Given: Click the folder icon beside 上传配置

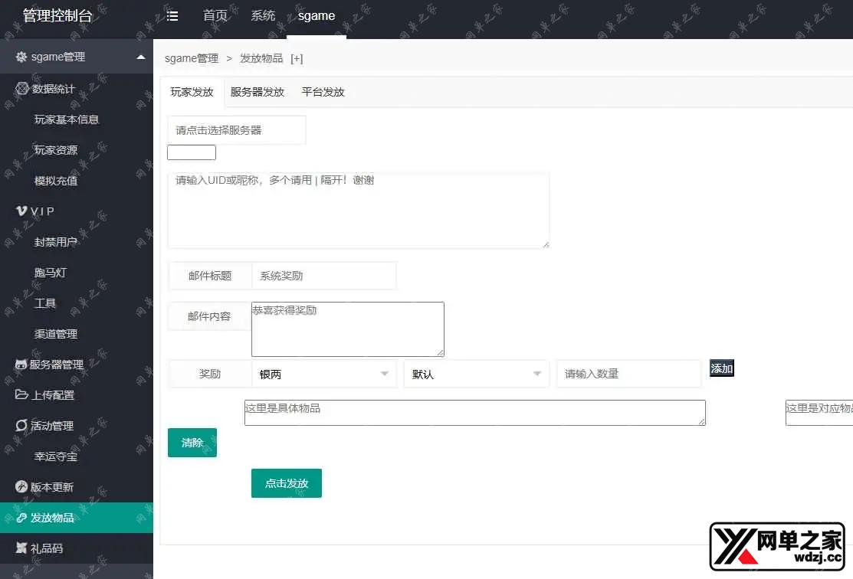Looking at the screenshot, I should pyautogui.click(x=21, y=394).
